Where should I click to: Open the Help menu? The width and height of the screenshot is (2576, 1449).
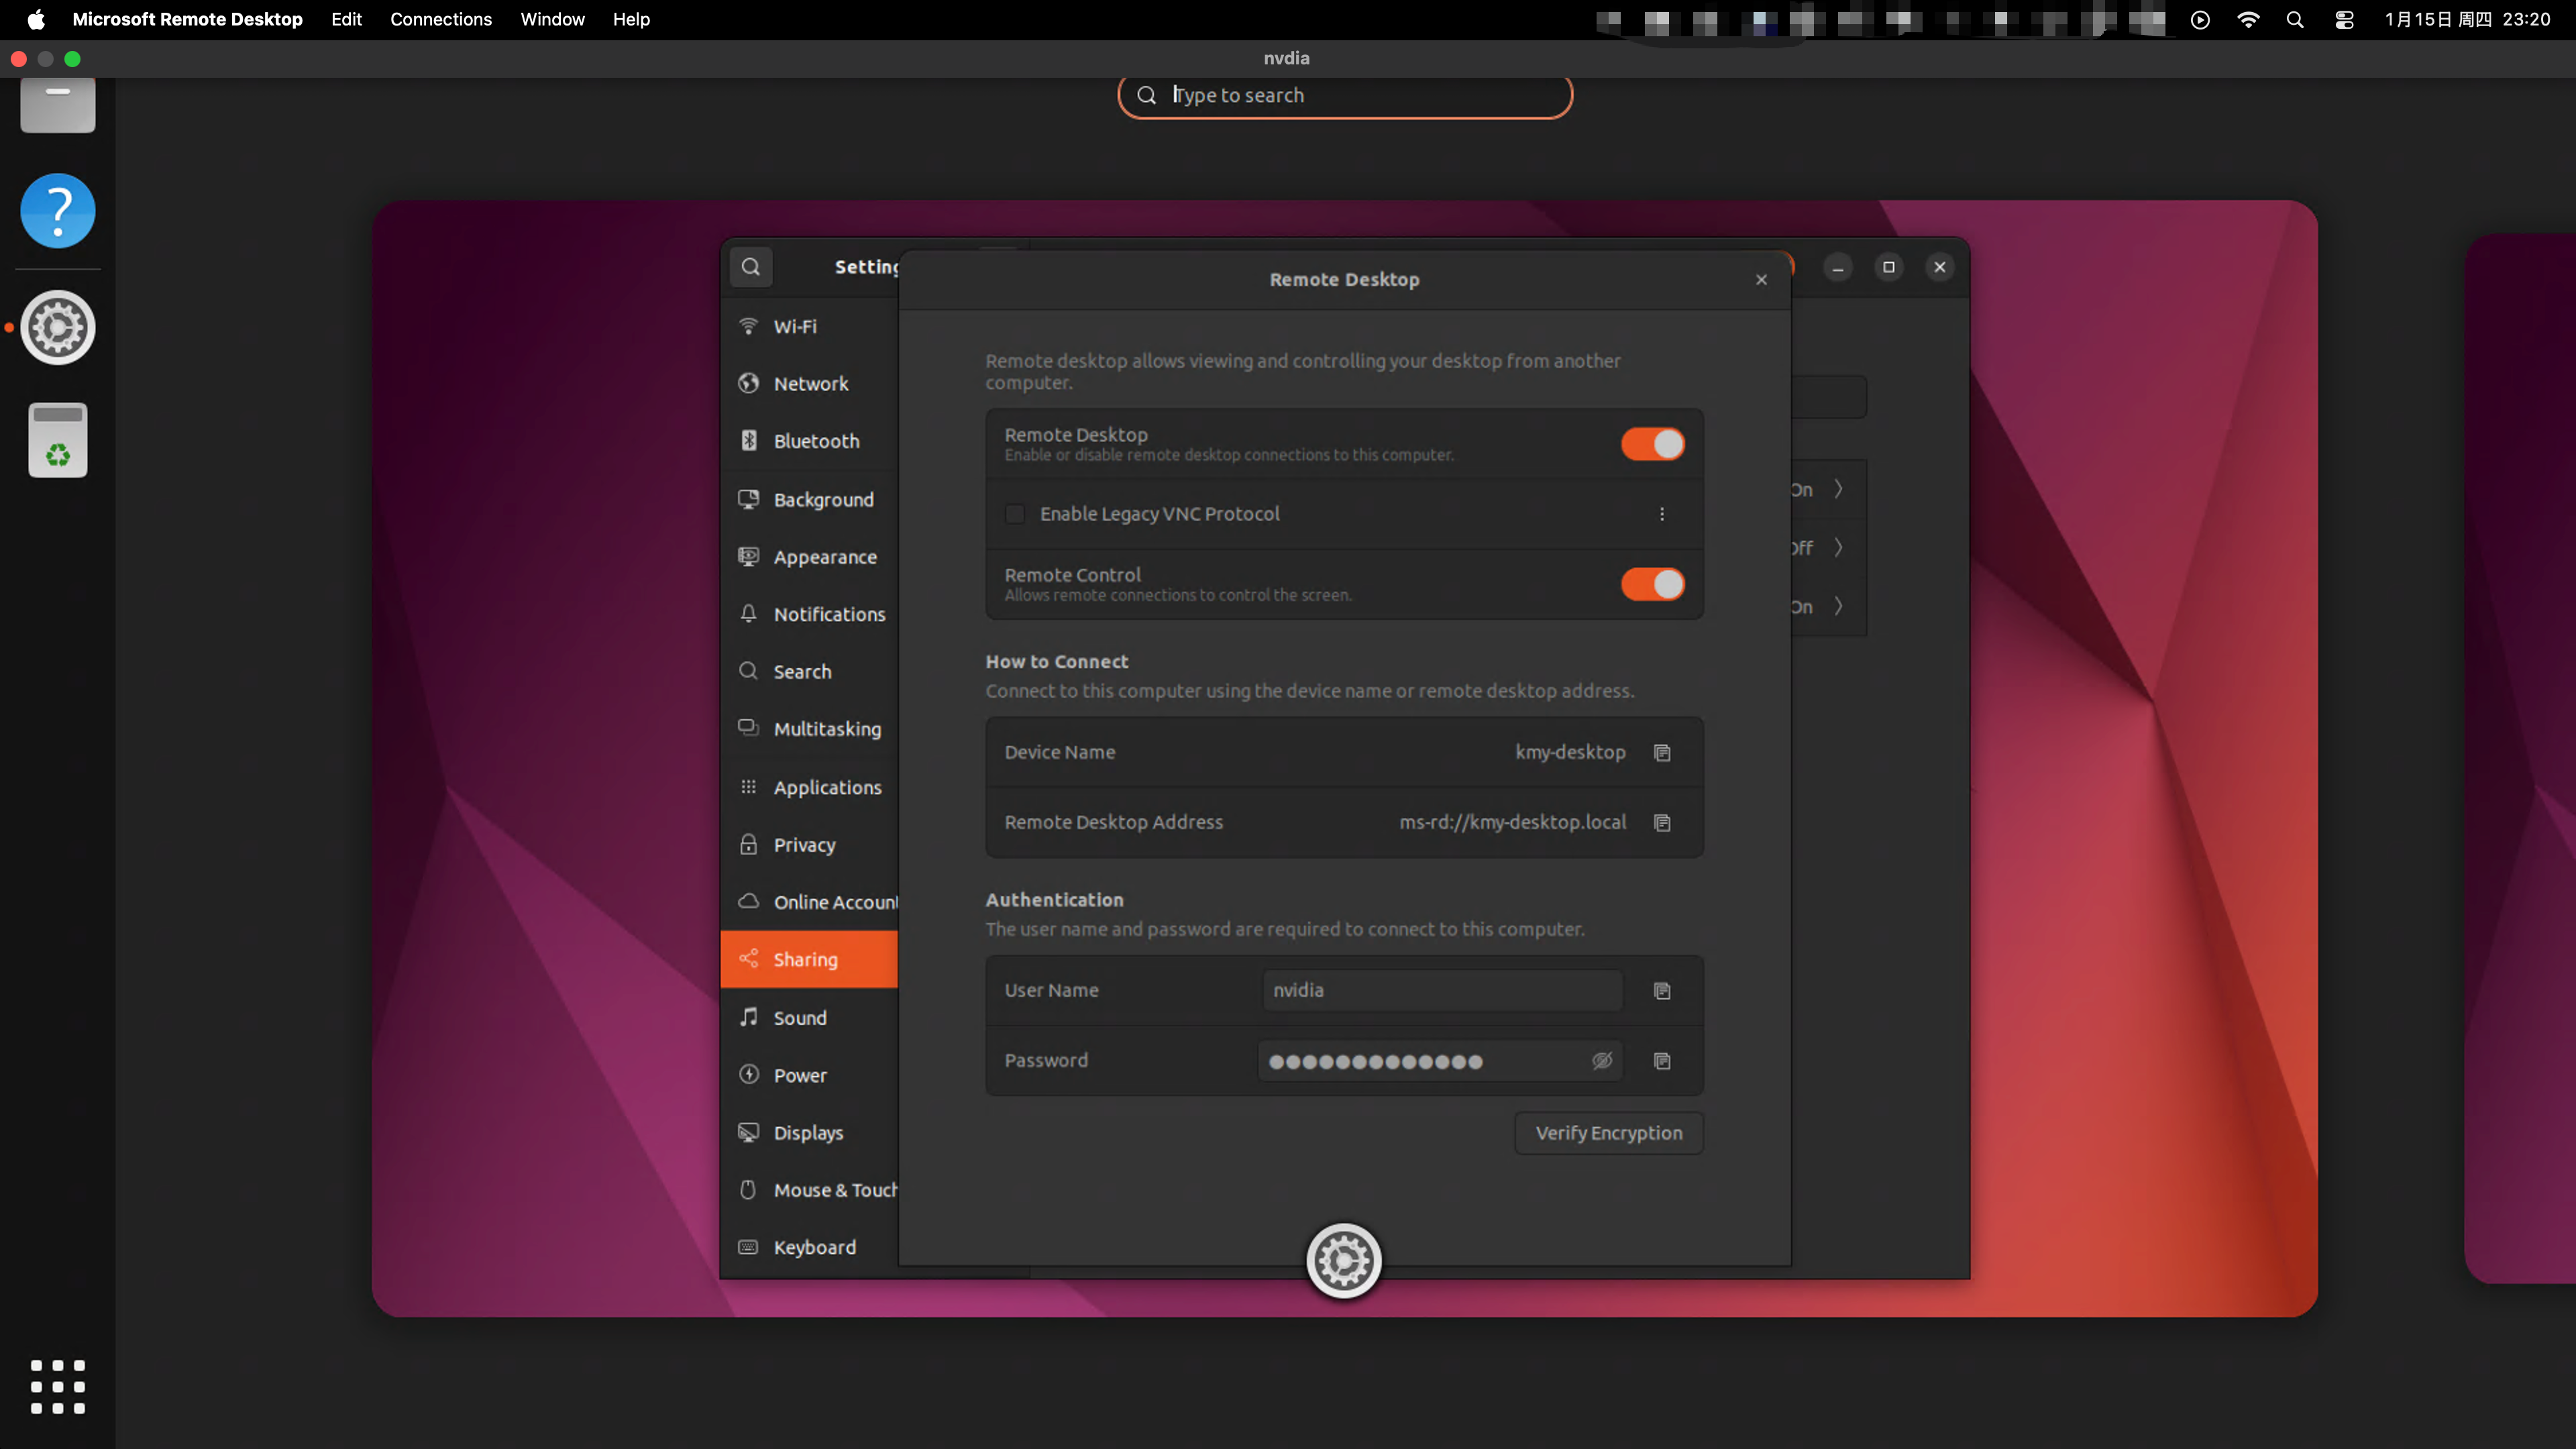[x=631, y=19]
